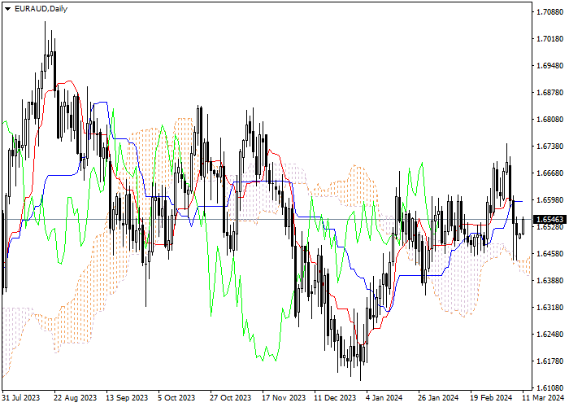Viewport: 569px width, 407px height.
Task: Click the 5 Oct 2023 date label
Action: pyautogui.click(x=176, y=398)
